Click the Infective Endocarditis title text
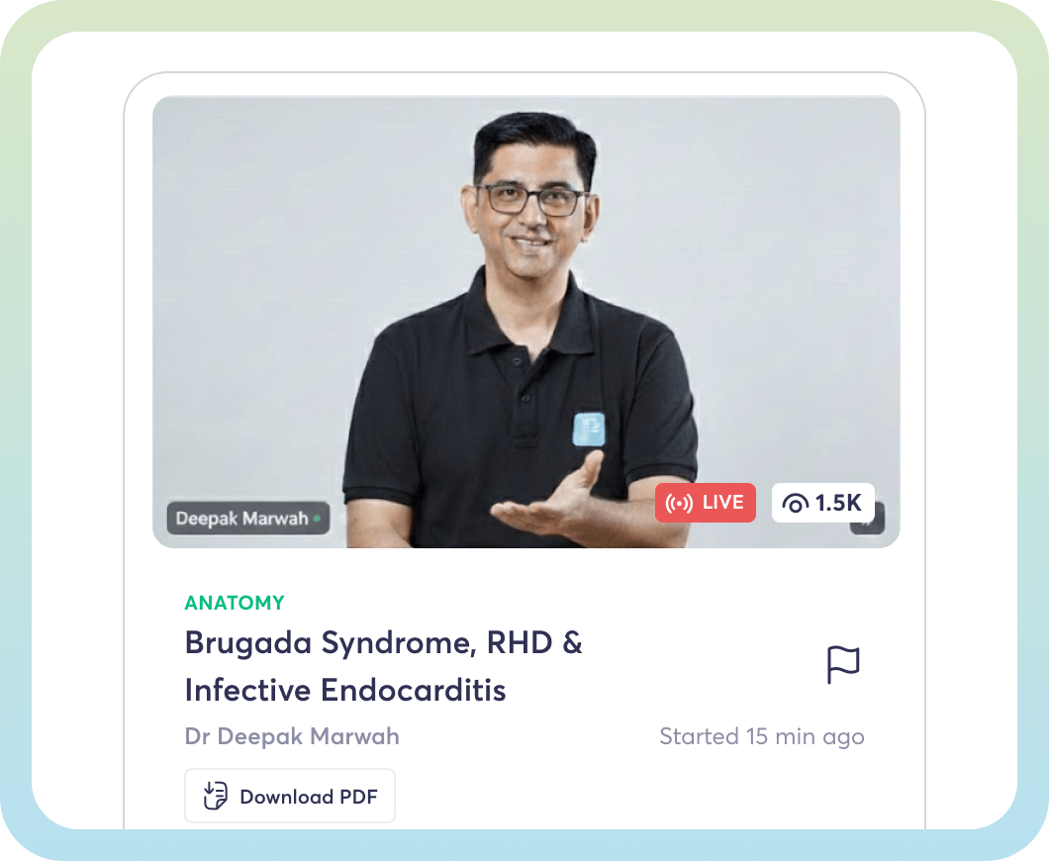Viewport: 1049px width, 861px height. tap(345, 690)
